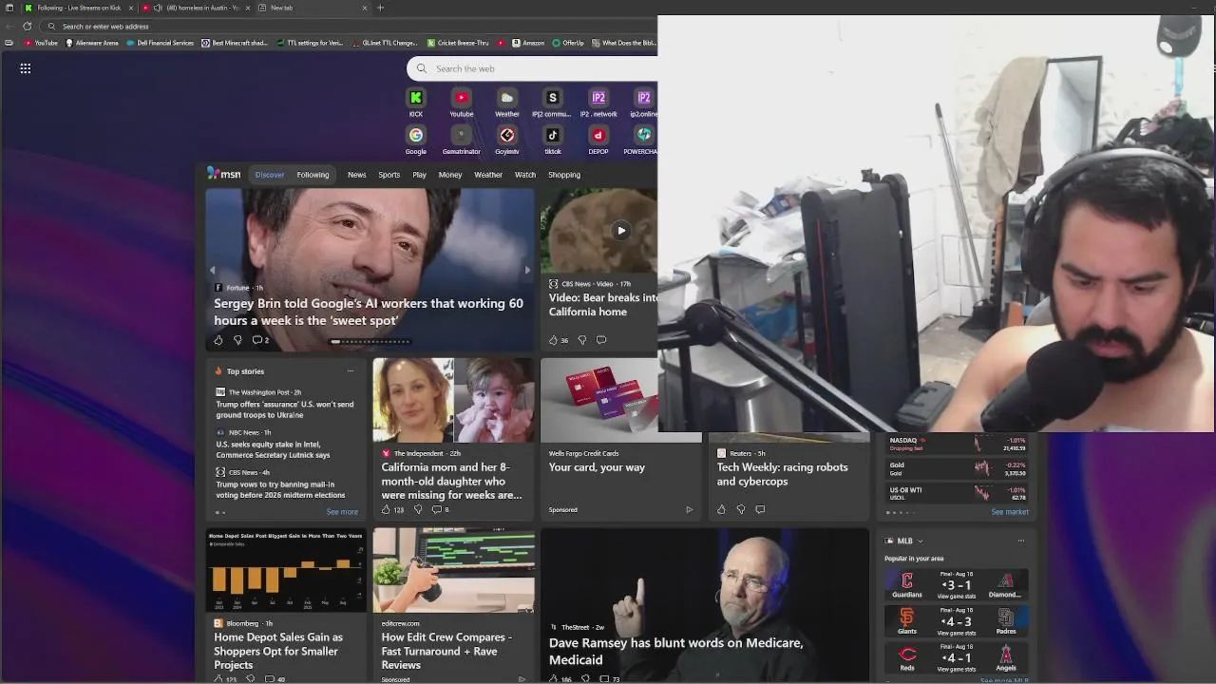
Task: Open the Dell Financial Services bookmark
Action: tap(160, 43)
